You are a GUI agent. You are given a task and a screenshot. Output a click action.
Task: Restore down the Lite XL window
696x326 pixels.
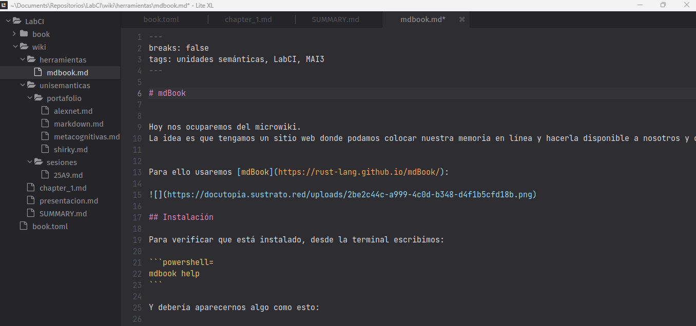point(663,5)
